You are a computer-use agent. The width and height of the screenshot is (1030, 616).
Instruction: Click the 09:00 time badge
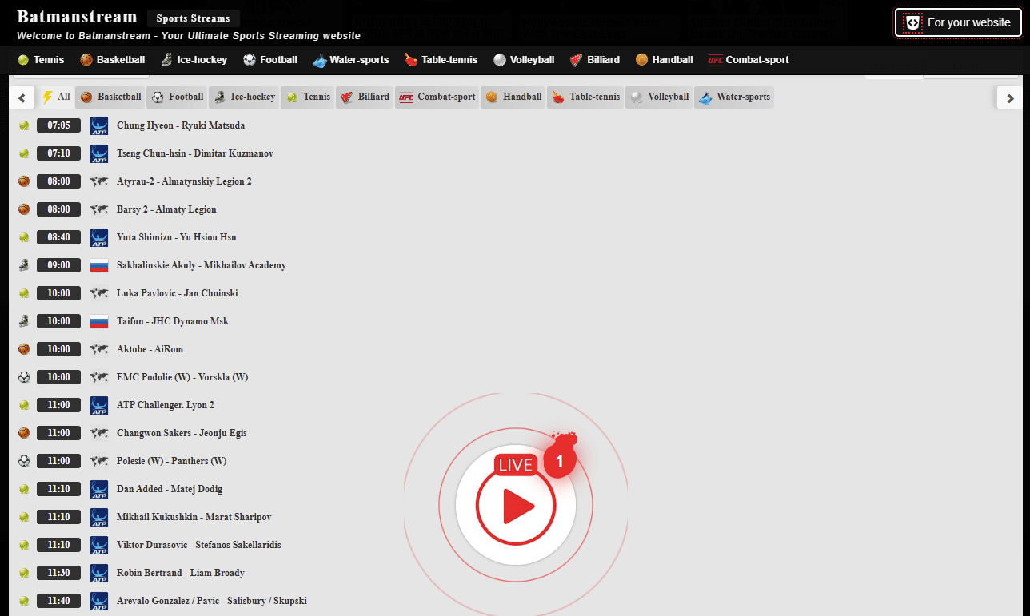tap(58, 265)
